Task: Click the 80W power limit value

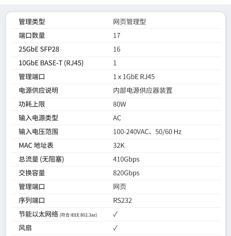Action: pos(120,104)
